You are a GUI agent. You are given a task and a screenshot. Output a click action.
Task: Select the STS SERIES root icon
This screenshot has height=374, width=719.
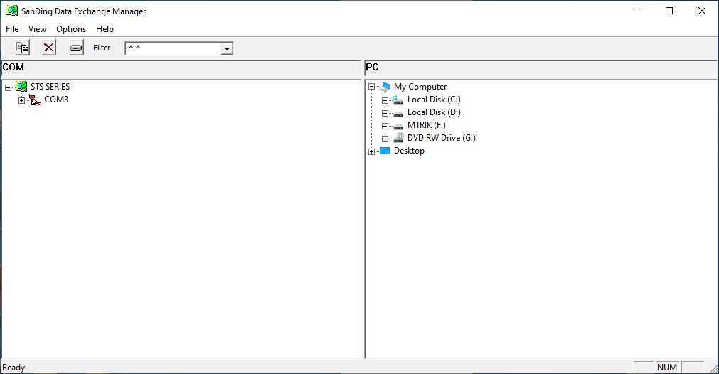(21, 87)
